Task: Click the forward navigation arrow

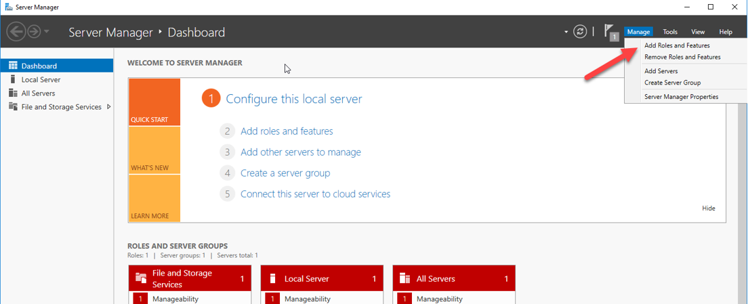Action: [35, 32]
